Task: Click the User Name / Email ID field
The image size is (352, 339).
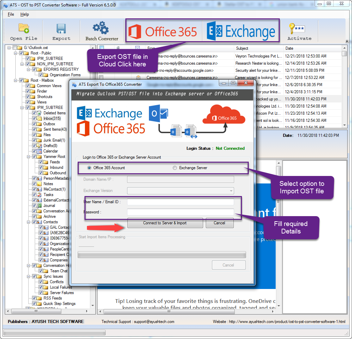Action: [180, 202]
